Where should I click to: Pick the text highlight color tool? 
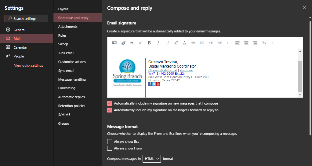tap(176, 43)
